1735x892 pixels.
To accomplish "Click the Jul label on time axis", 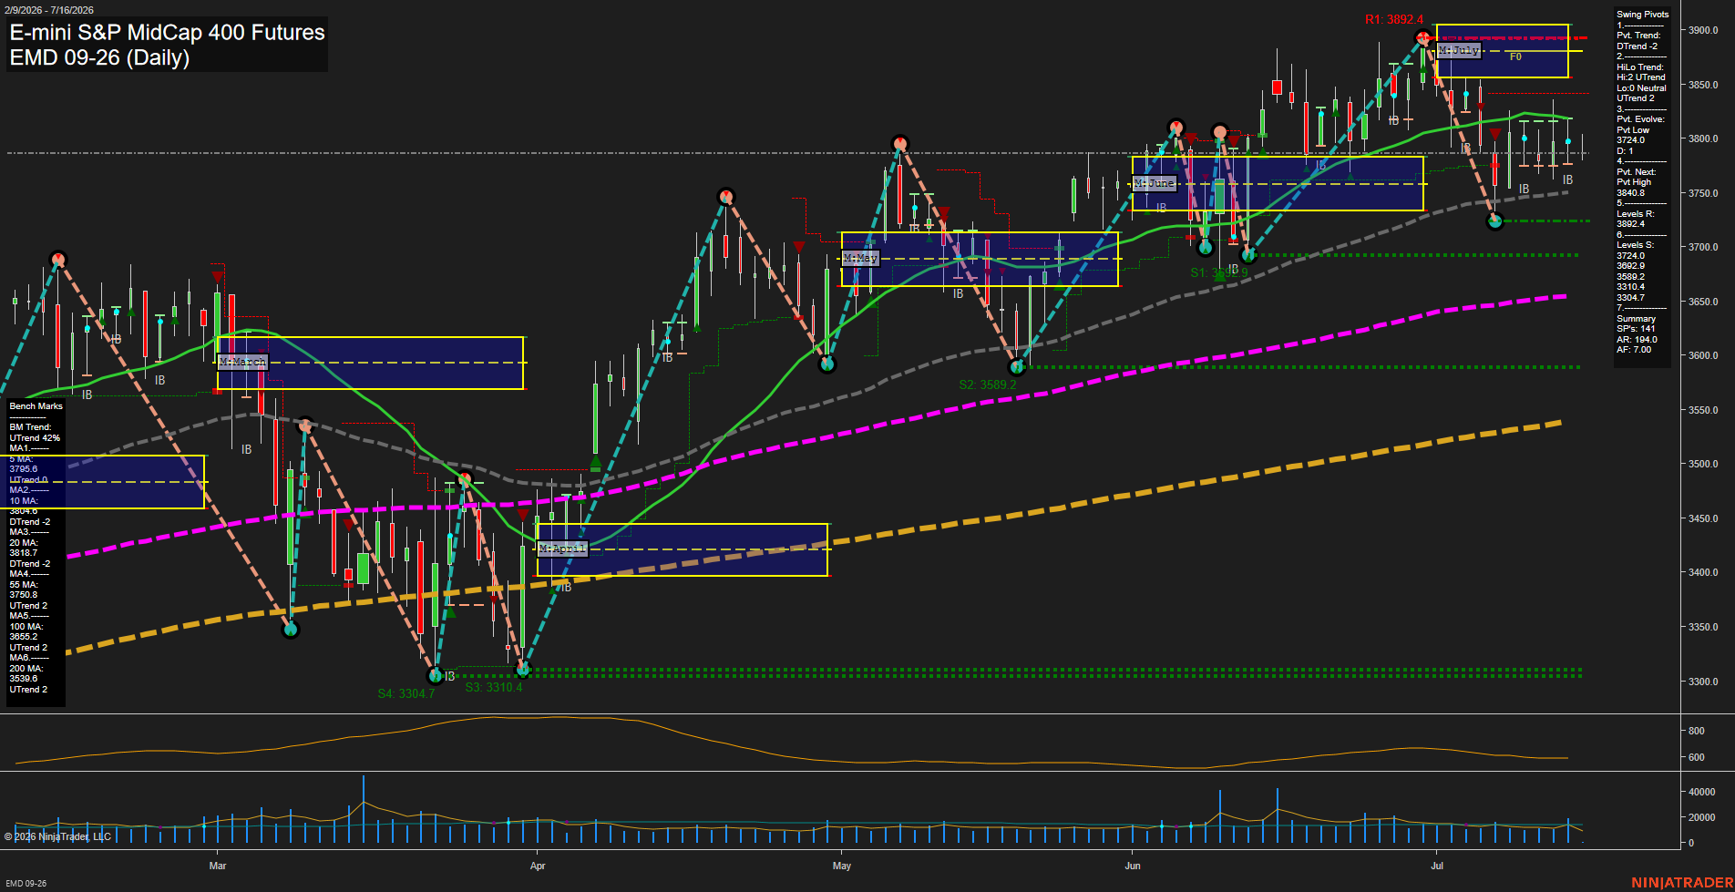I will (x=1437, y=866).
